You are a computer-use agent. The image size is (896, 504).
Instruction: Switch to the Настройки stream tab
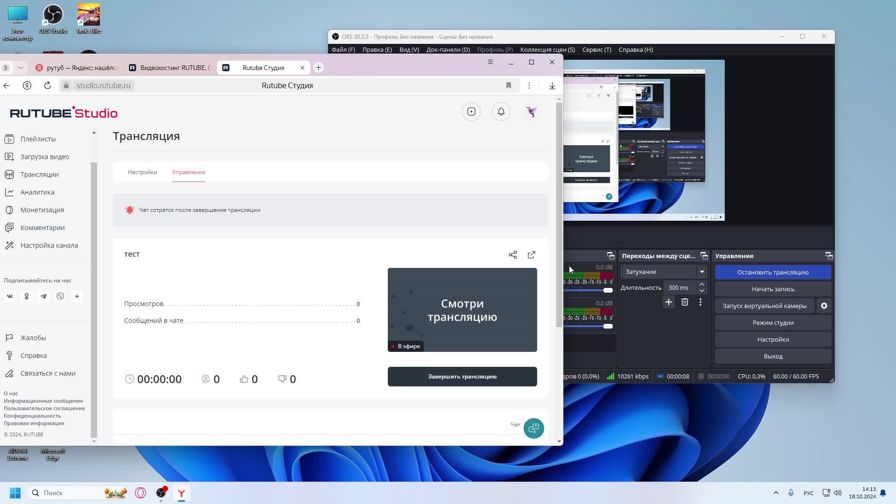142,172
